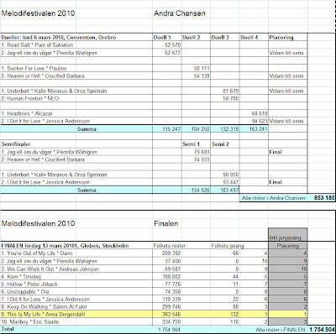Screen dimensions: 336x334
Task: Select the '110' points cell
Action: pos(234,321)
